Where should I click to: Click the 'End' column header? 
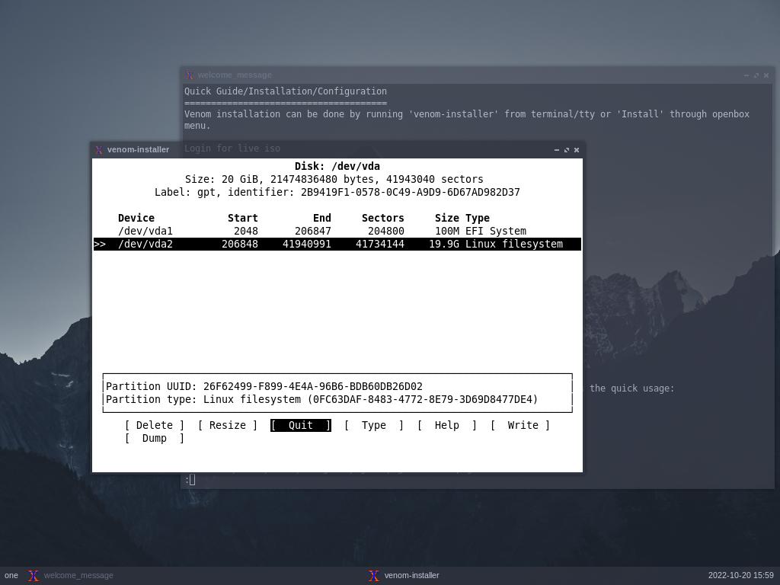click(x=322, y=218)
